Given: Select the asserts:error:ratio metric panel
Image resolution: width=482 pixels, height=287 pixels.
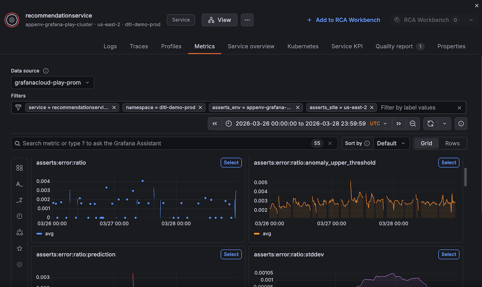Looking at the screenshot, I should pyautogui.click(x=231, y=162).
